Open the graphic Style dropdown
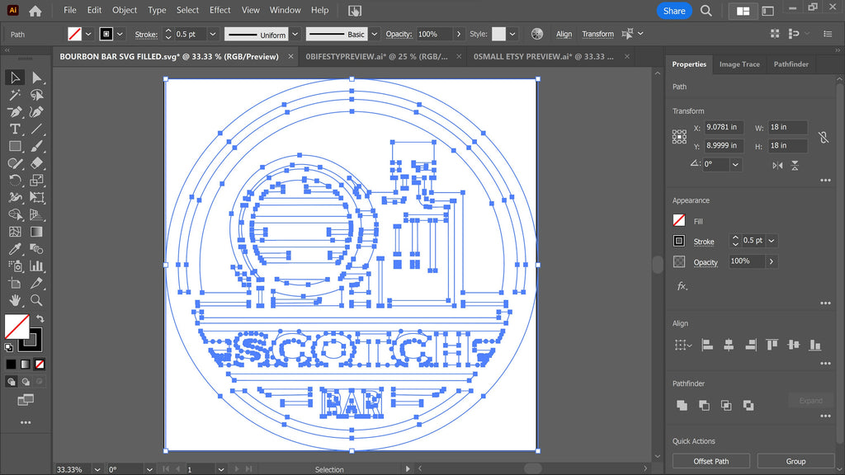This screenshot has height=475, width=845. coord(512,34)
